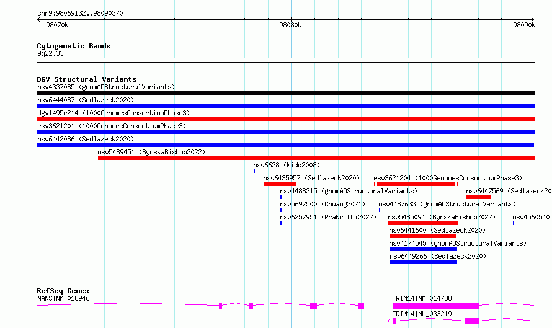This screenshot has width=552, height=328.
Task: Click the small blue nsv5697500 marker
Action: (281, 210)
